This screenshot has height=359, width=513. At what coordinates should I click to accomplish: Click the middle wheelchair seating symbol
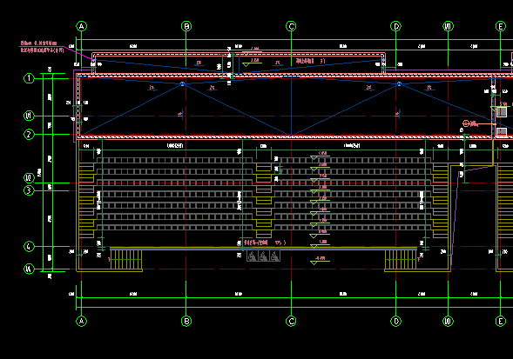(263, 256)
